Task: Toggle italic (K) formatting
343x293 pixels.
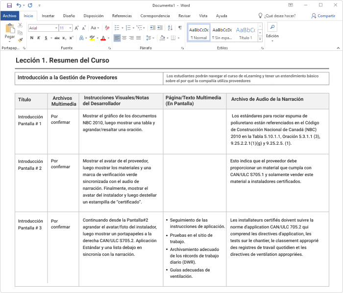Action: pos(39,38)
